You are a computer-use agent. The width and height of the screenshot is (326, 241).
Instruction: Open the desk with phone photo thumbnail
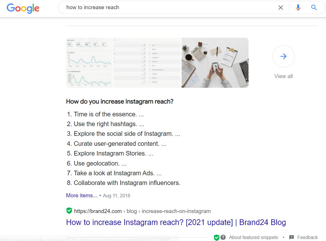[215, 63]
